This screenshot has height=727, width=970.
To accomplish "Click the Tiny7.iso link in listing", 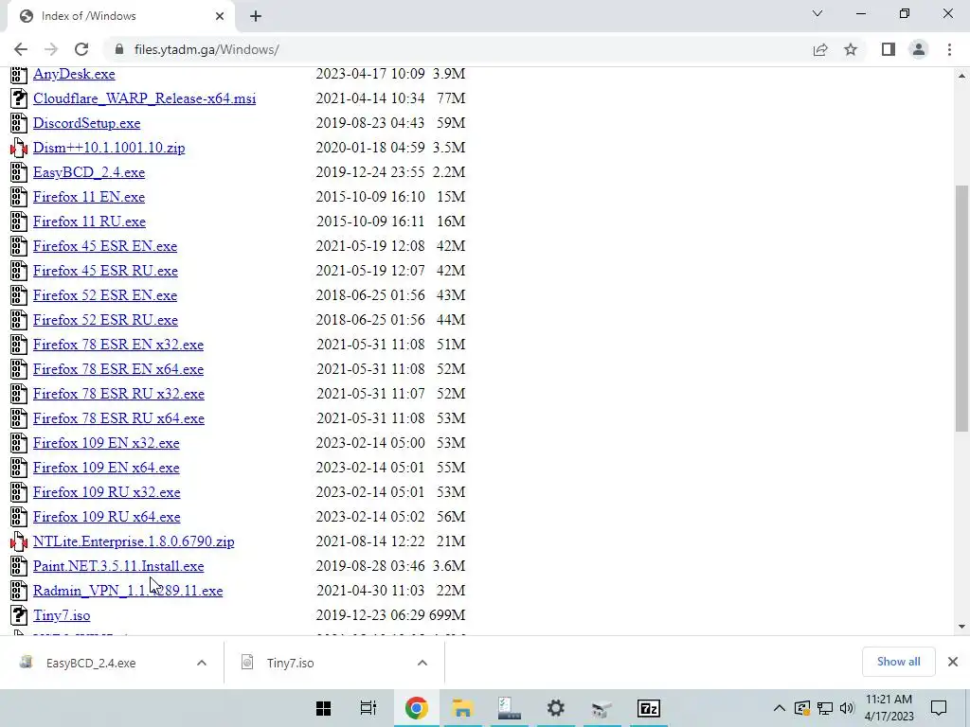I will pyautogui.click(x=62, y=615).
